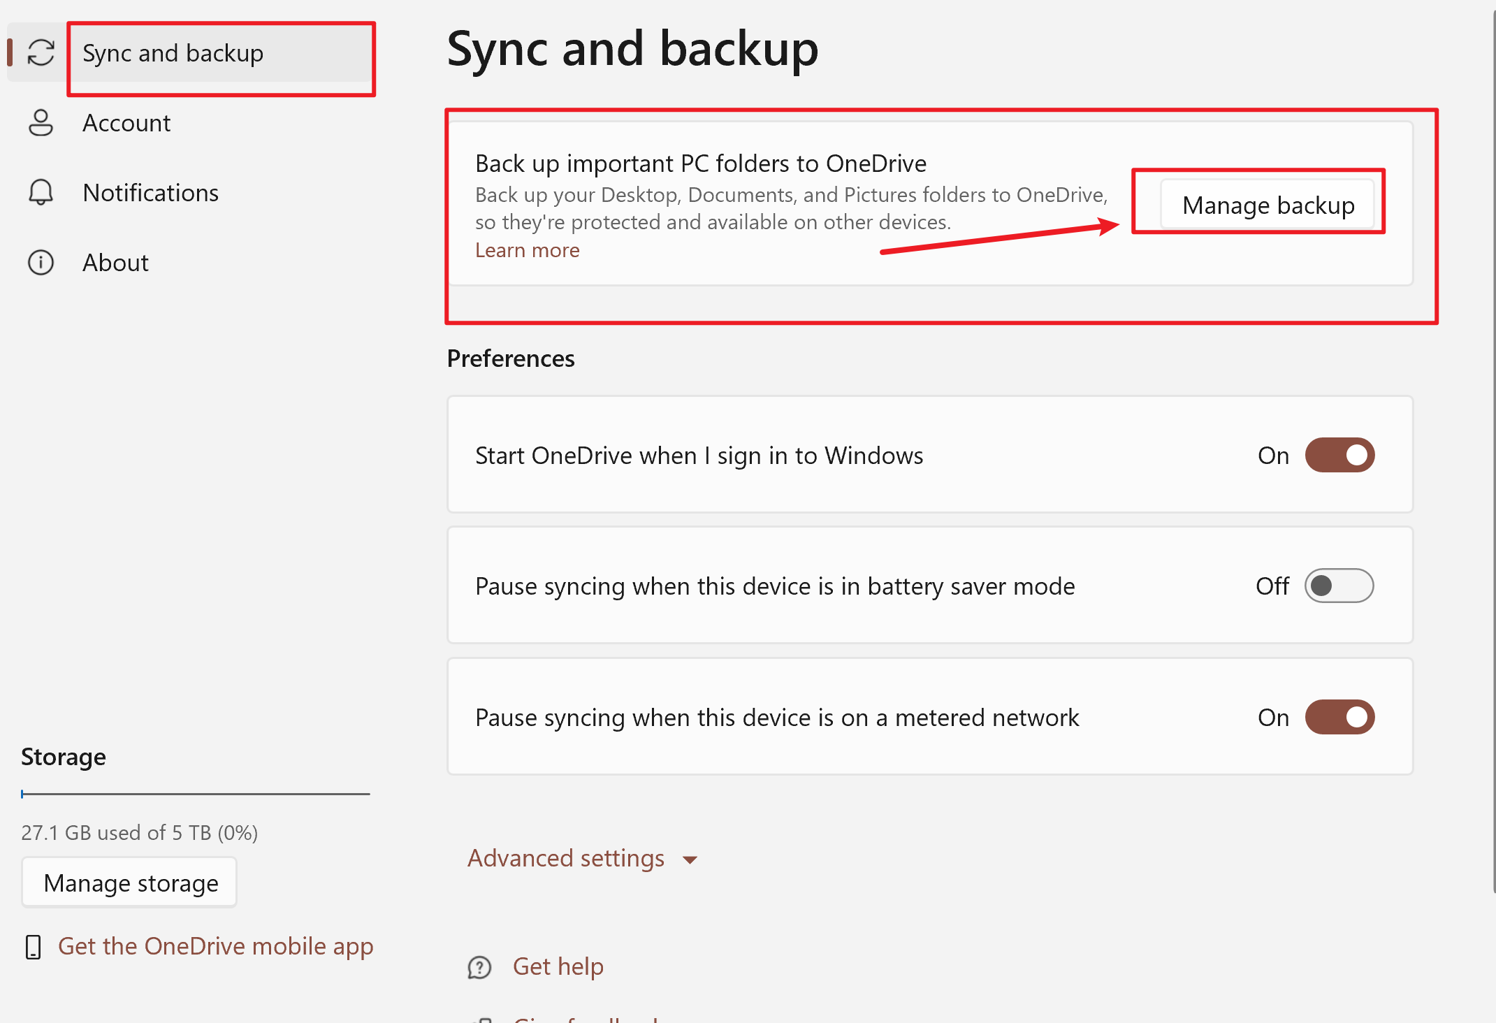Click the Get help question icon
Screen dimensions: 1496x1023
[479, 967]
